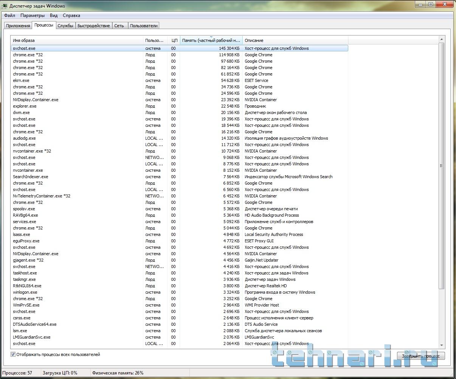Switch to the Быстродействие tab
Viewport: 456px width, 379px height.
pyautogui.click(x=94, y=26)
